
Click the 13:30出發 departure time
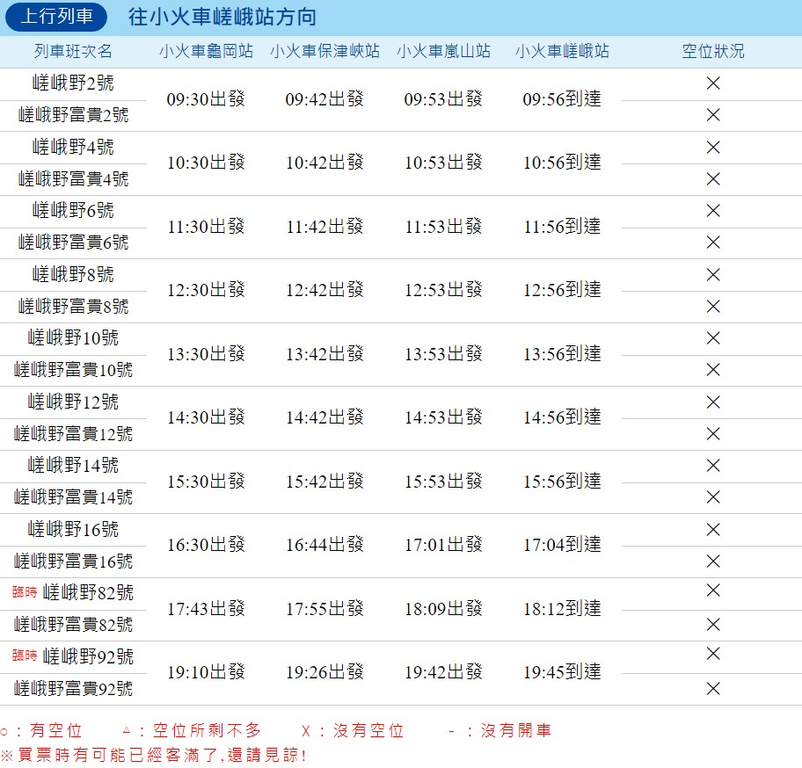(x=206, y=353)
